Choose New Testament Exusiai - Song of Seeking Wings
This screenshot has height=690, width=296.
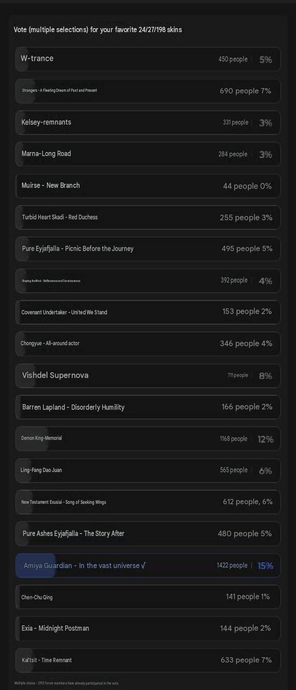[x=148, y=502]
